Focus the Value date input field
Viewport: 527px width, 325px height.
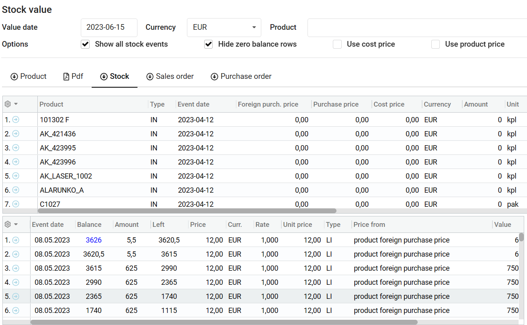pyautogui.click(x=109, y=27)
